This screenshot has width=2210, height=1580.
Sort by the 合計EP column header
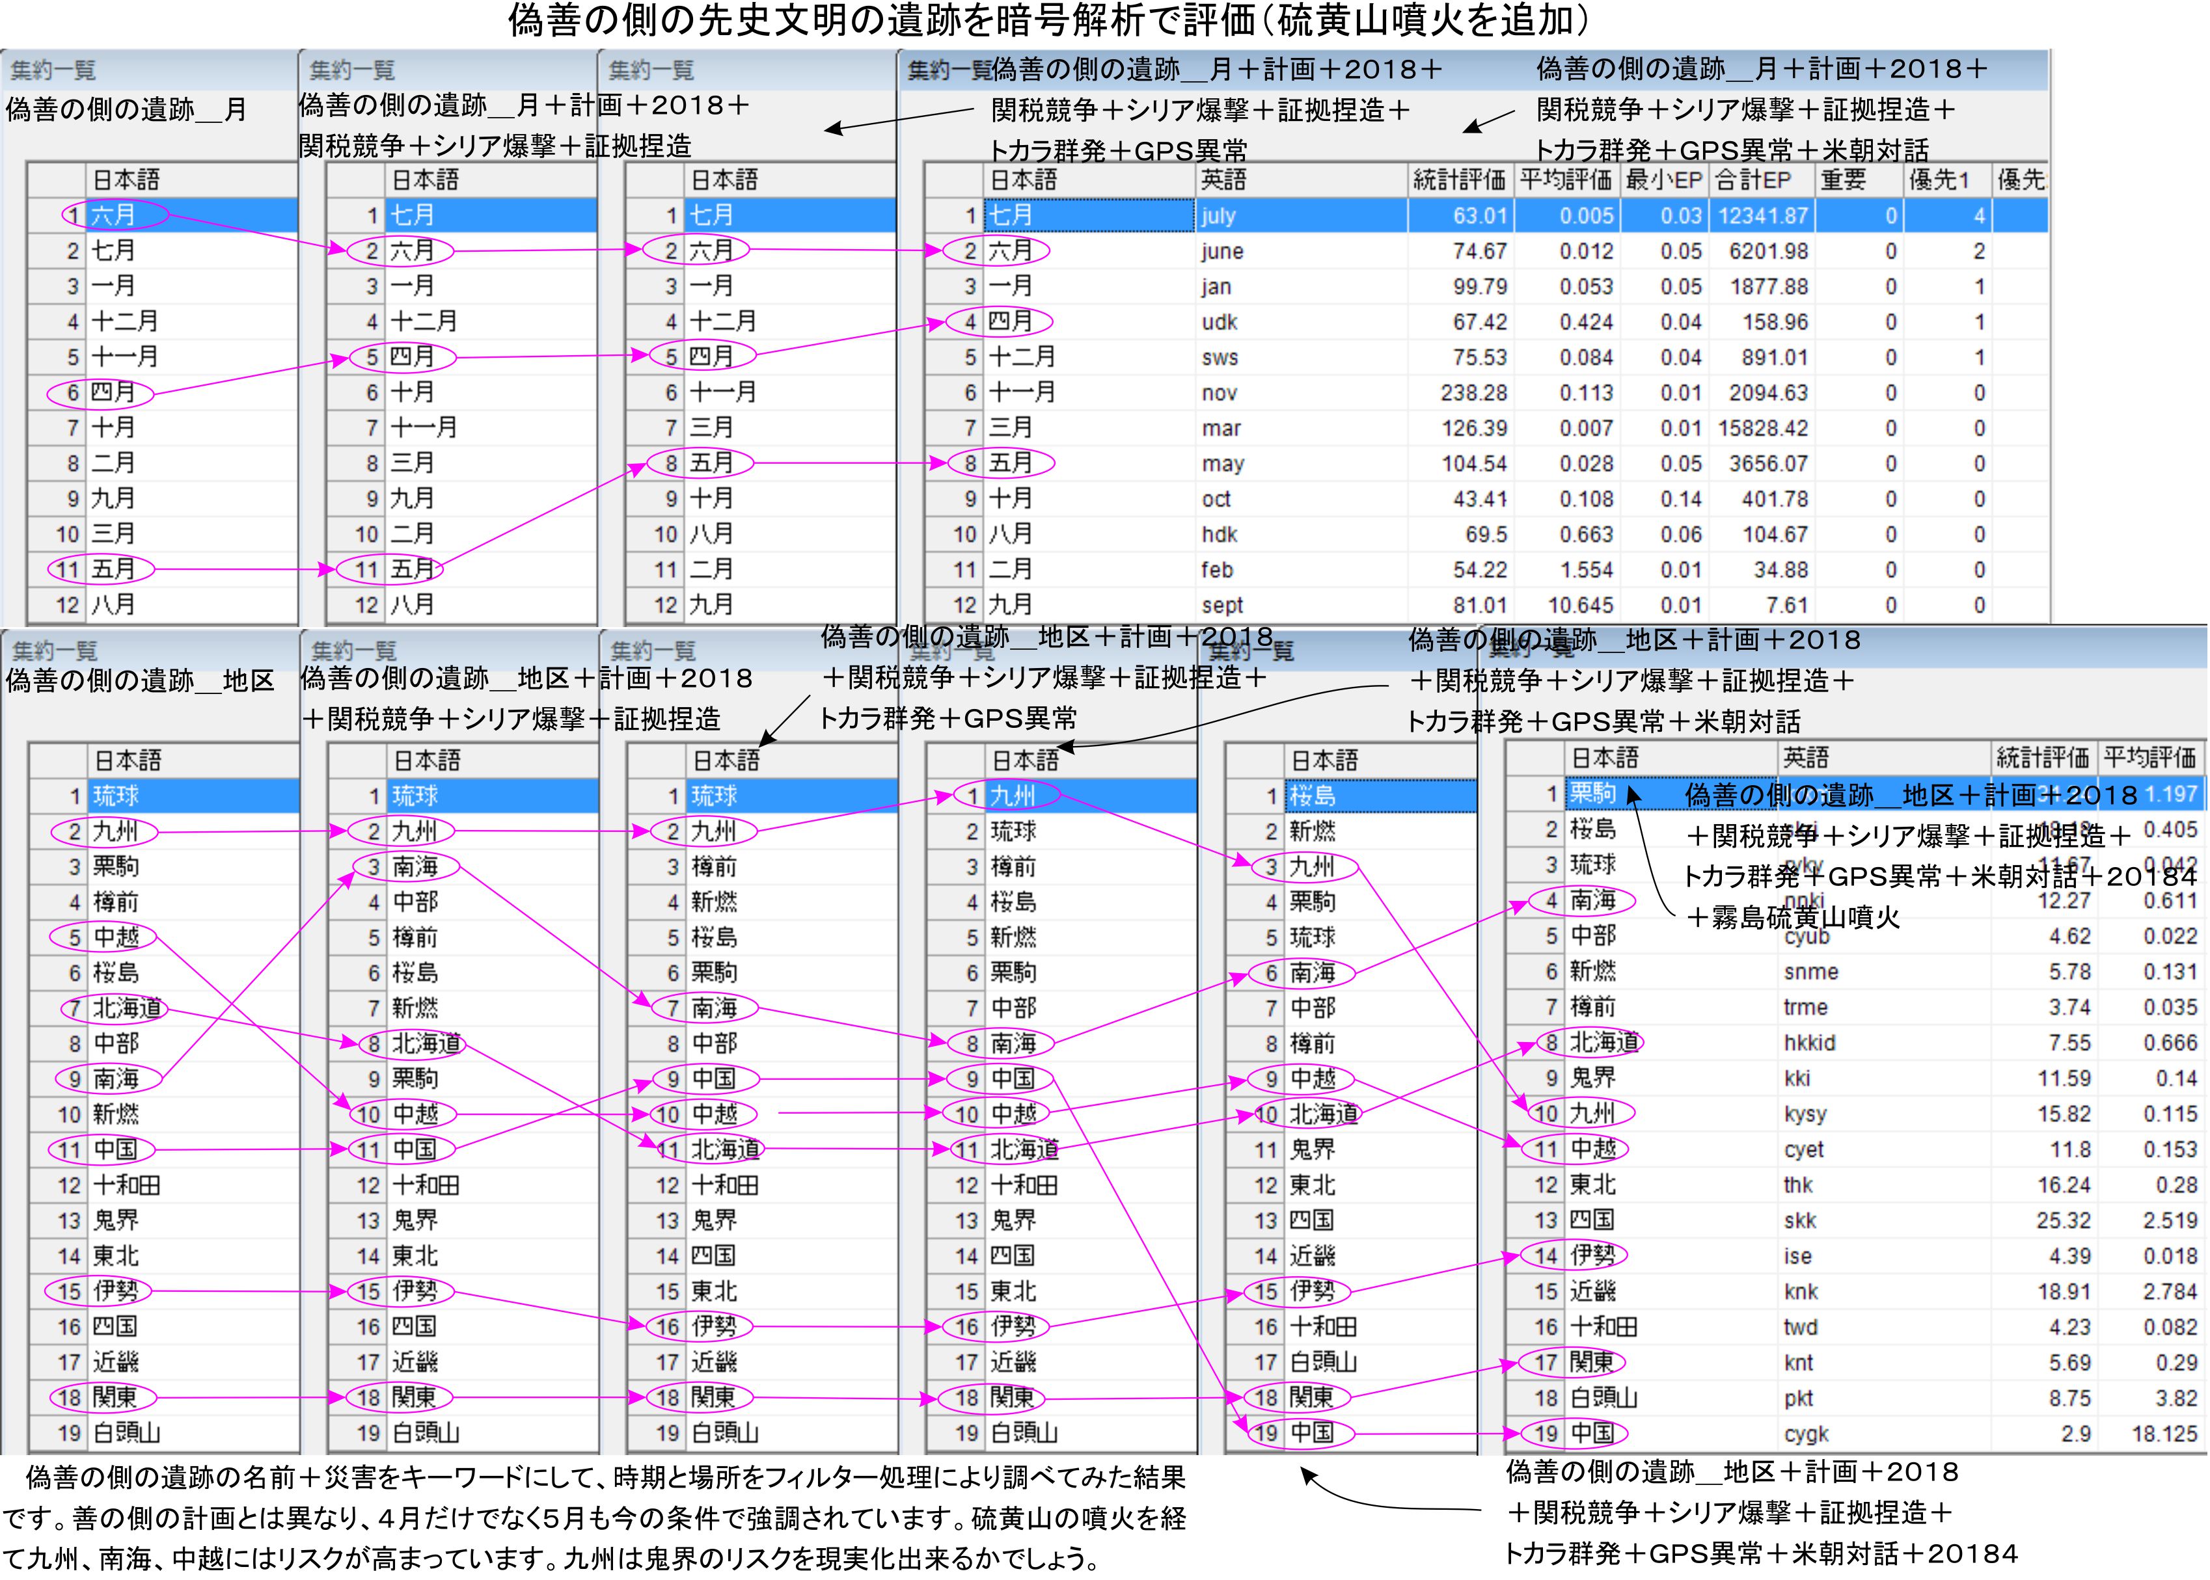click(x=1753, y=180)
